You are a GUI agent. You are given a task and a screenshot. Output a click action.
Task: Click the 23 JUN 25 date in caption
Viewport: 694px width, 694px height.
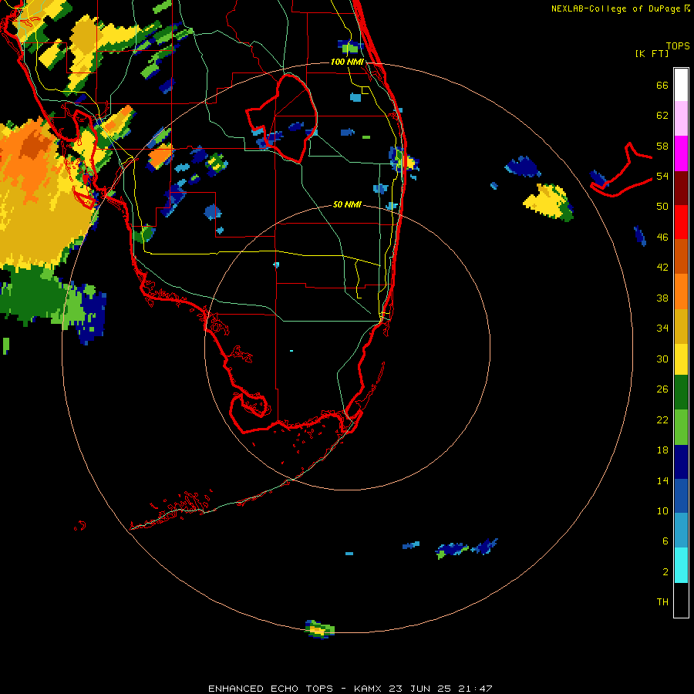[420, 689]
